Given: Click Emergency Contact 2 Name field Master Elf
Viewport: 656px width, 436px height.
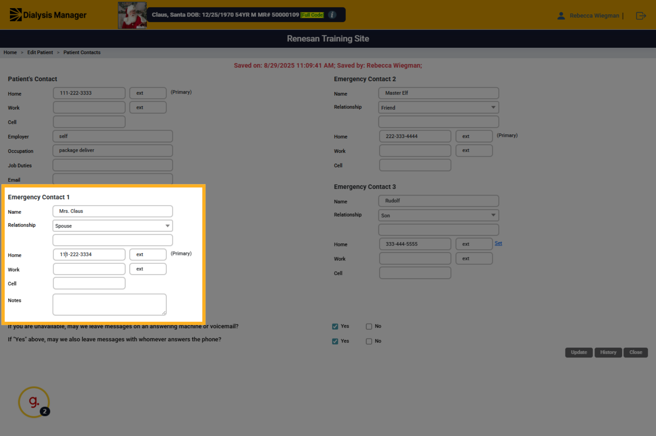Looking at the screenshot, I should tap(439, 93).
